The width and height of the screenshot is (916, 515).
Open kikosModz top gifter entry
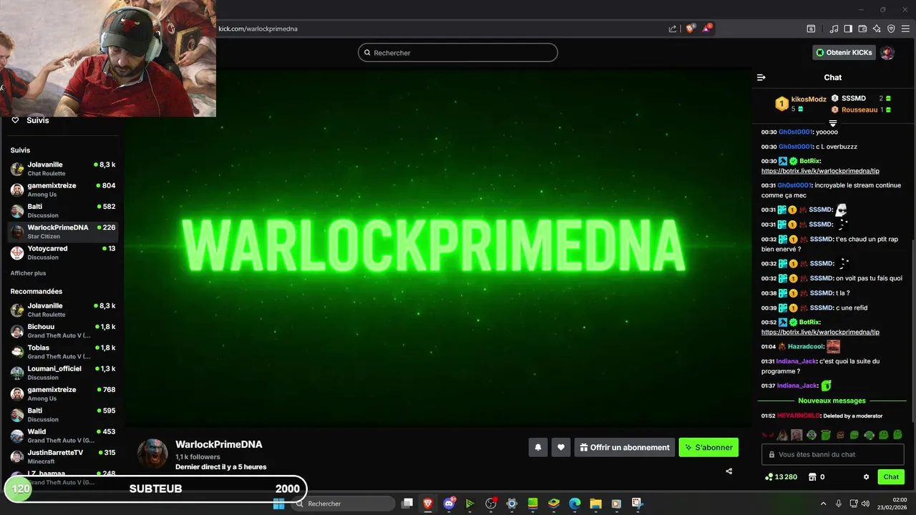(801, 104)
